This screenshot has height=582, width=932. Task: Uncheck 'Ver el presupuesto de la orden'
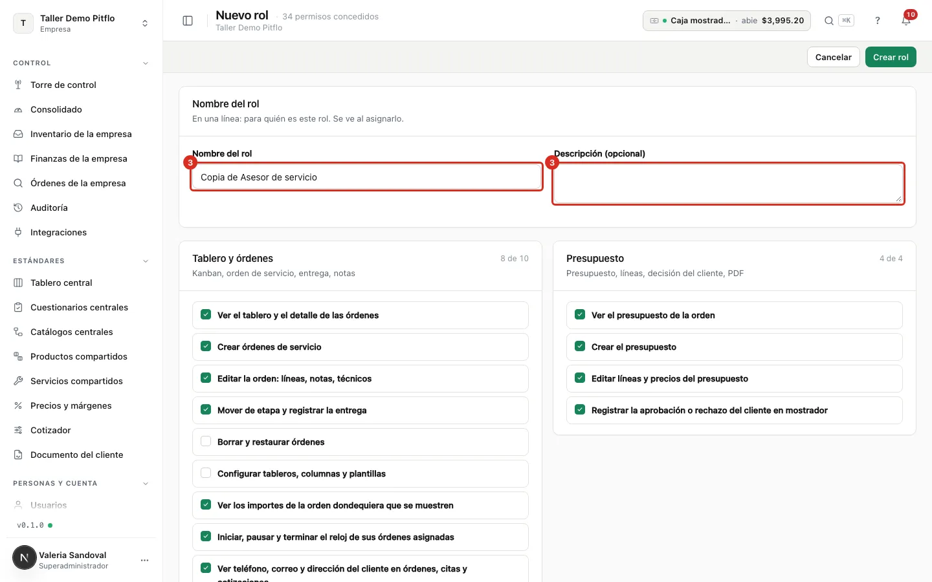[x=580, y=315]
